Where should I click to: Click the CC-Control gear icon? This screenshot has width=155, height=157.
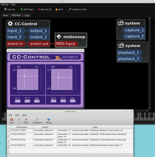pos(10,24)
